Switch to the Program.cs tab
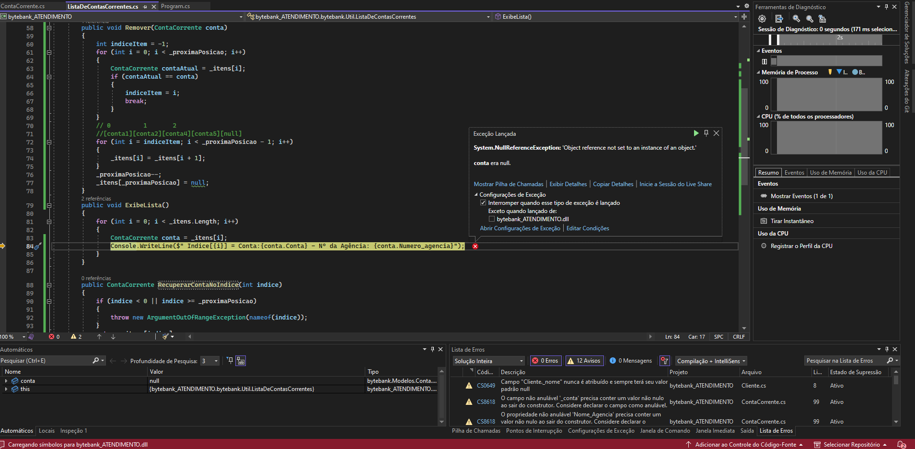Image resolution: width=915 pixels, height=449 pixels. coord(175,6)
